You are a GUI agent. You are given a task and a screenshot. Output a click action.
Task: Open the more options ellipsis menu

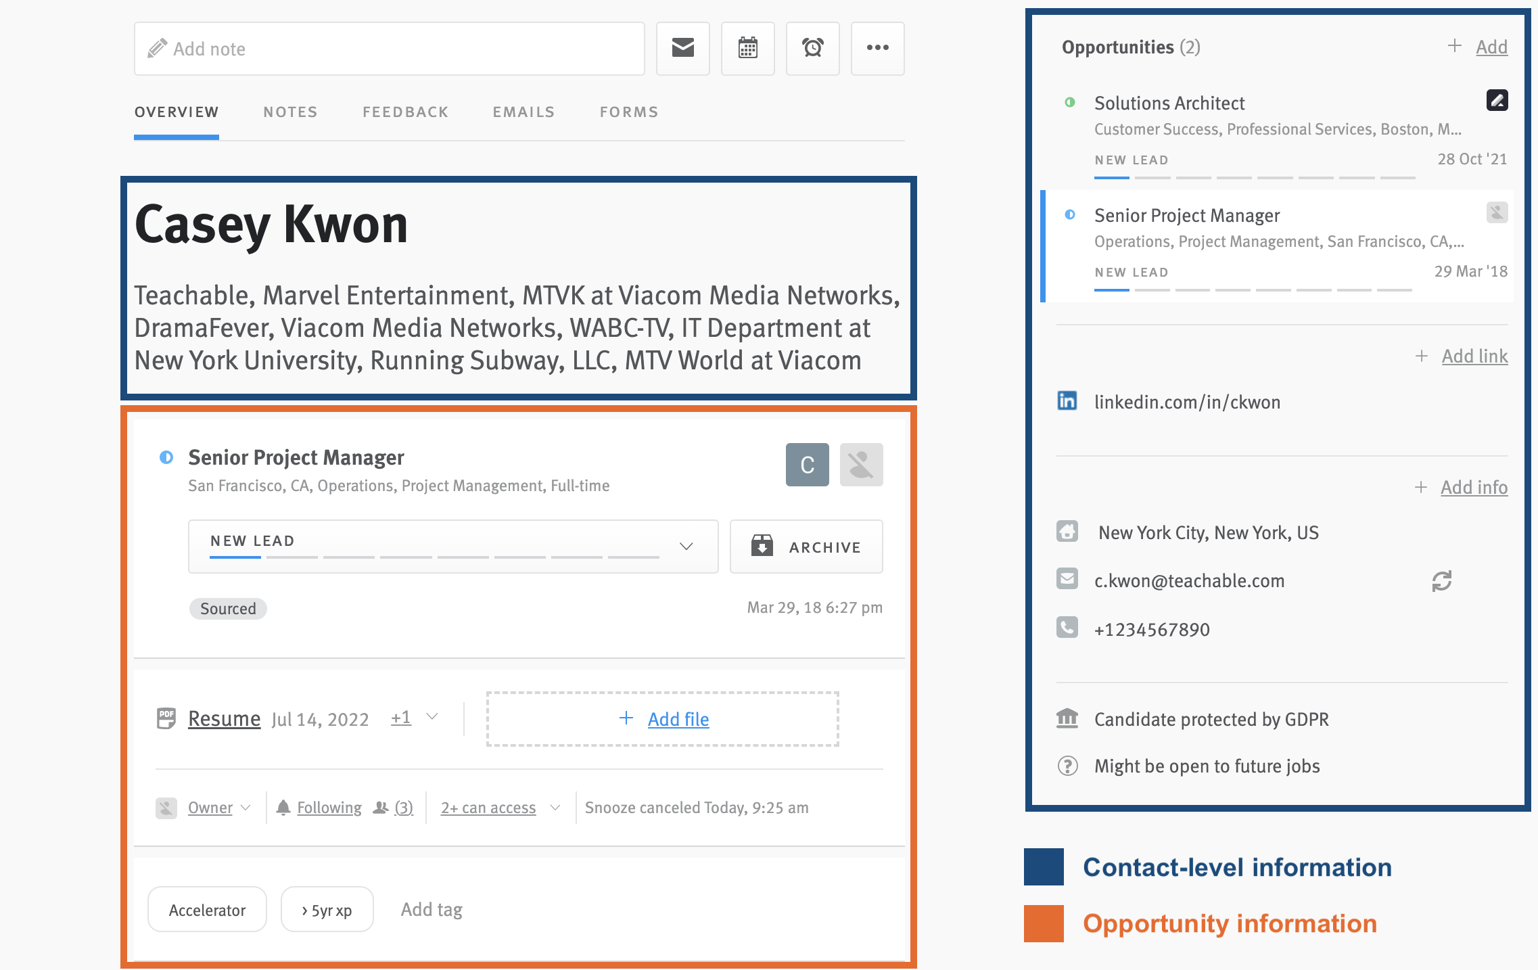coord(877,48)
